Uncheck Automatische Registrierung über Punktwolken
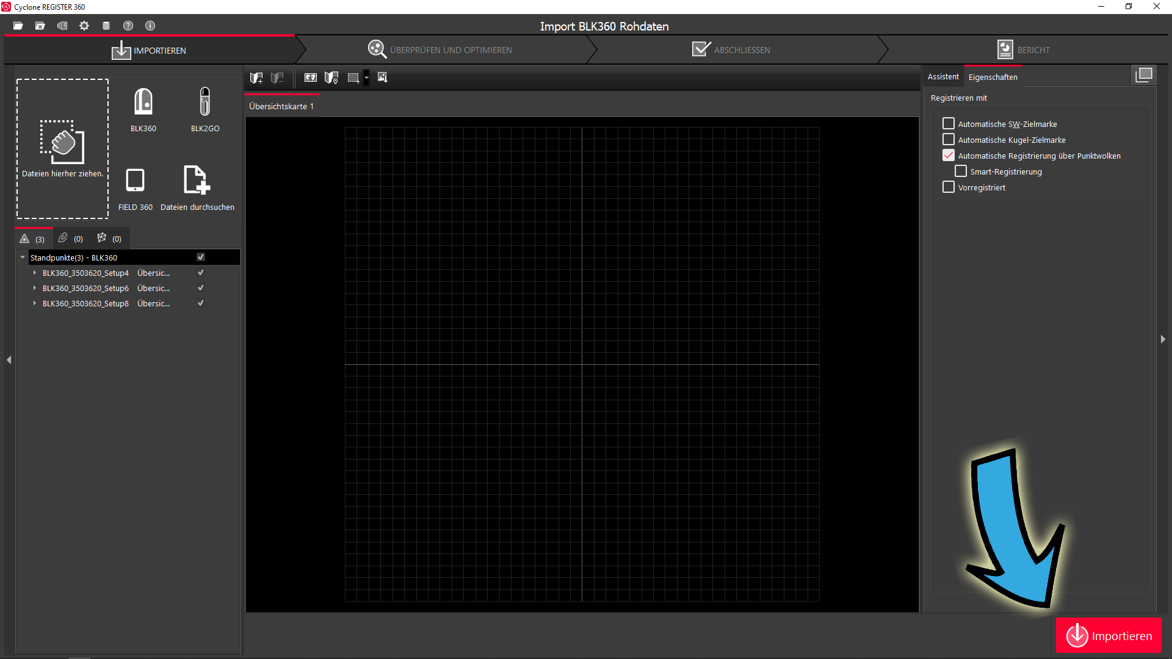The height and width of the screenshot is (659, 1172). pyautogui.click(x=949, y=156)
